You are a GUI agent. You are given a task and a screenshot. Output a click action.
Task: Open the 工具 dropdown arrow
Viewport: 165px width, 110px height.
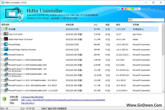154,9
